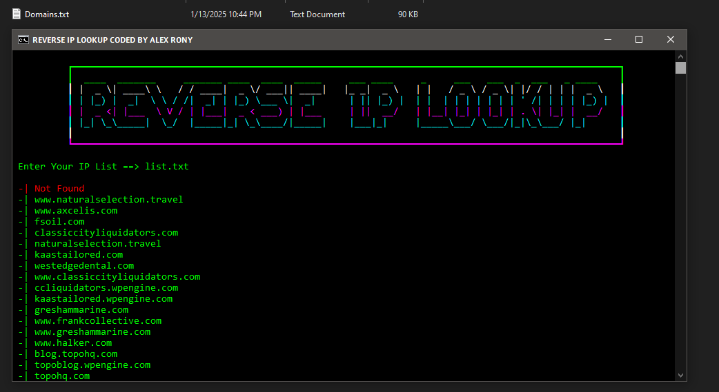
Task: Click the 'Text Document' type cell
Action: (x=317, y=14)
